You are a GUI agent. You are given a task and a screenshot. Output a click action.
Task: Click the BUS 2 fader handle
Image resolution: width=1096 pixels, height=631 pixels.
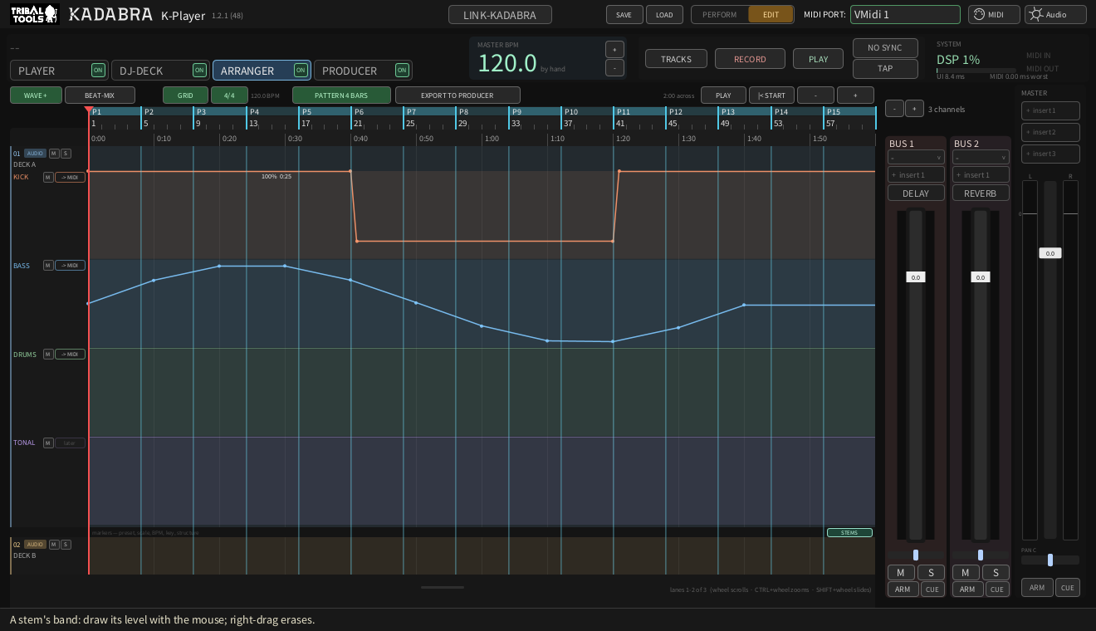pyautogui.click(x=981, y=277)
